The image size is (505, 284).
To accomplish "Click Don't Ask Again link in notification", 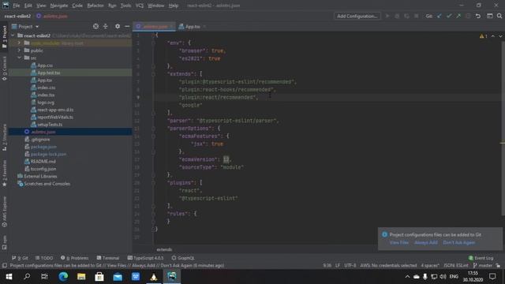I will [x=459, y=242].
